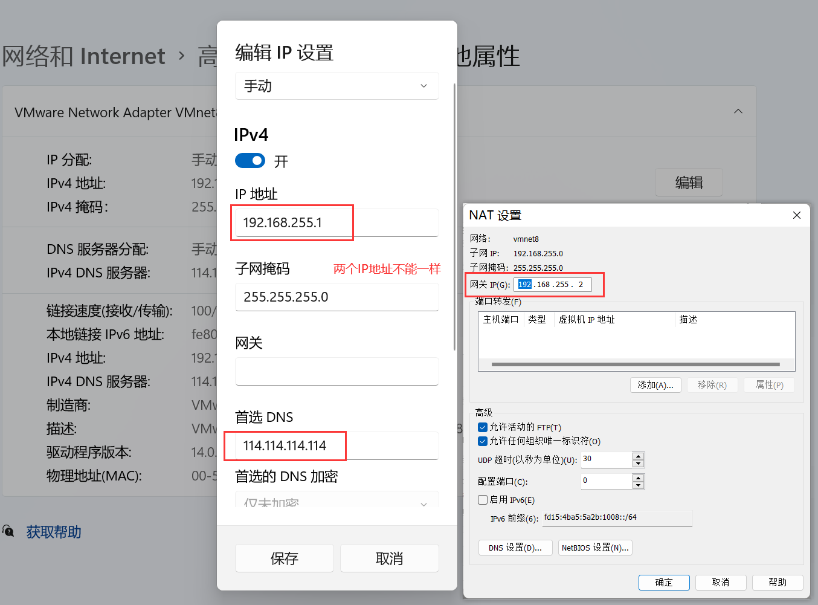Click the Edit IP dialog vertical scrollbar
This screenshot has height=605, width=818.
454,216
